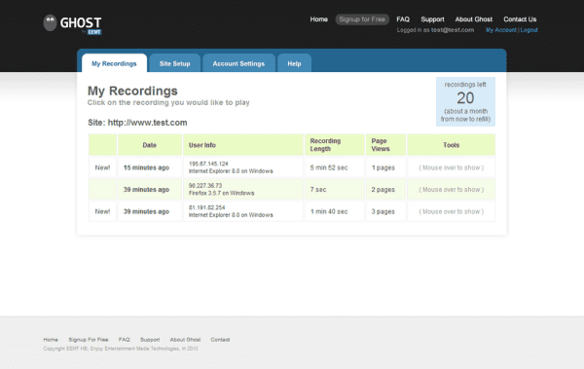
Task: Click the Signup for Free button in header
Action: 362,19
